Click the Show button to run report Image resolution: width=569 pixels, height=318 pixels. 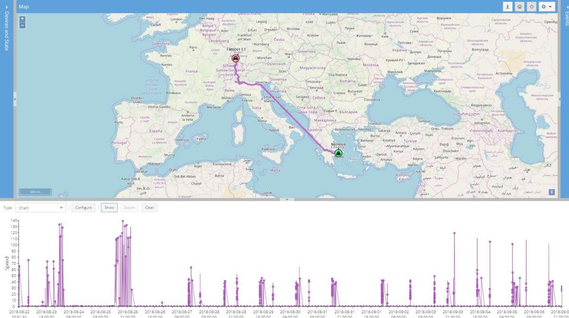point(109,207)
